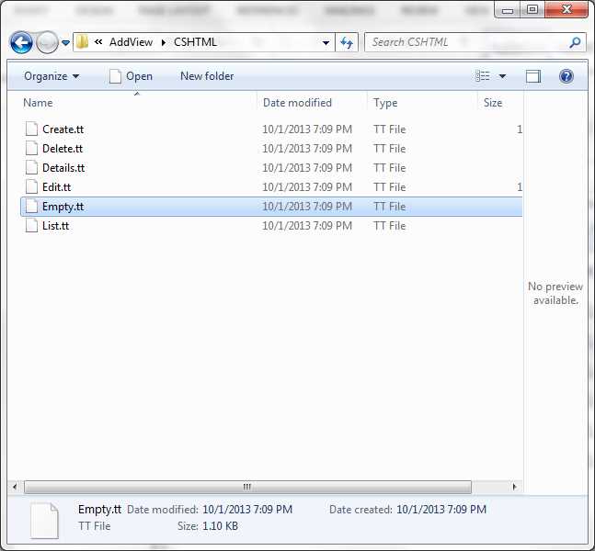The image size is (595, 551).
Task: Sort by Date modified column
Action: click(x=297, y=103)
